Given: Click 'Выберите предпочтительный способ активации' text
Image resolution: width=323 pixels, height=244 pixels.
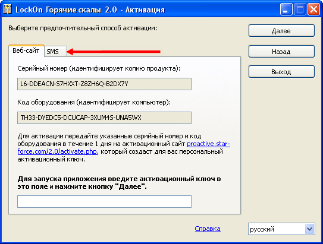Looking at the screenshot, I should coord(83,28).
